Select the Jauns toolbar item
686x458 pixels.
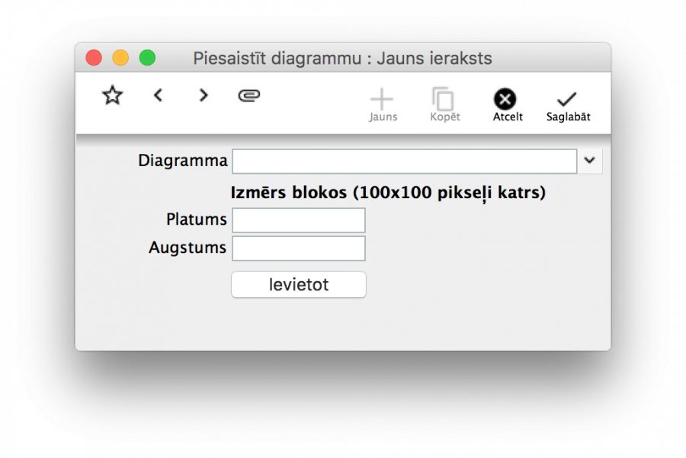tap(383, 104)
